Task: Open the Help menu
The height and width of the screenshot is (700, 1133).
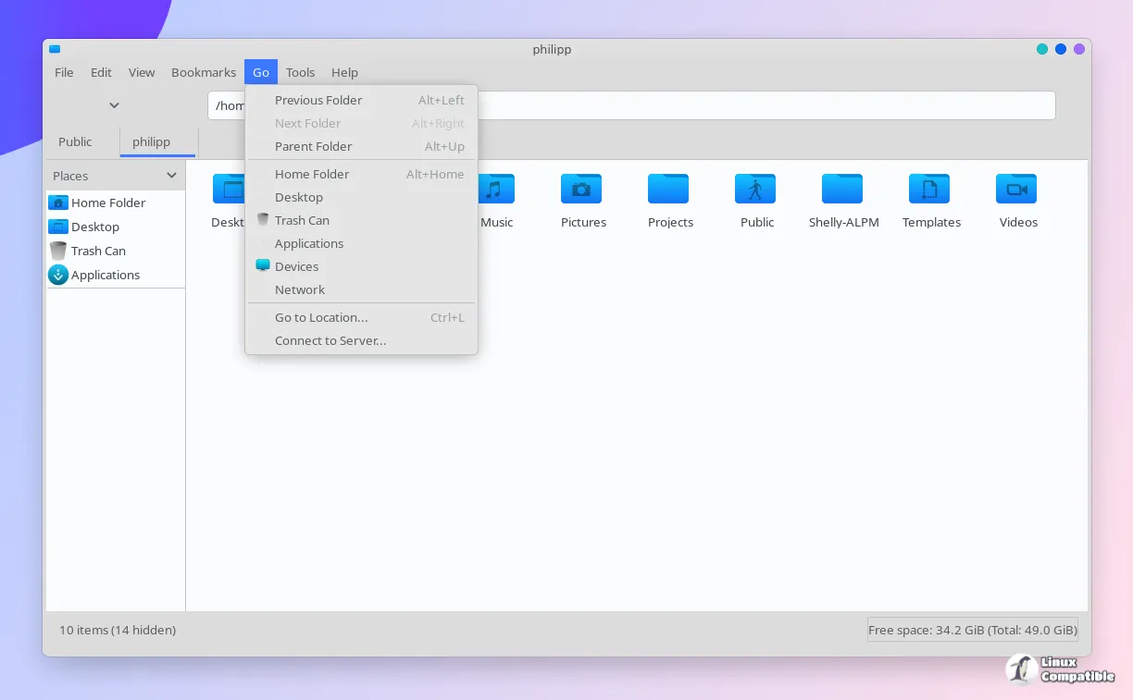Action: point(344,72)
